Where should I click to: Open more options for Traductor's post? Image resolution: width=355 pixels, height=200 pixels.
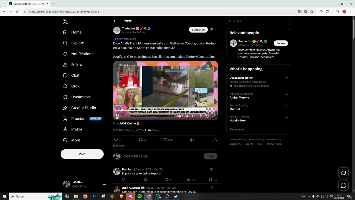pyautogui.click(x=216, y=30)
